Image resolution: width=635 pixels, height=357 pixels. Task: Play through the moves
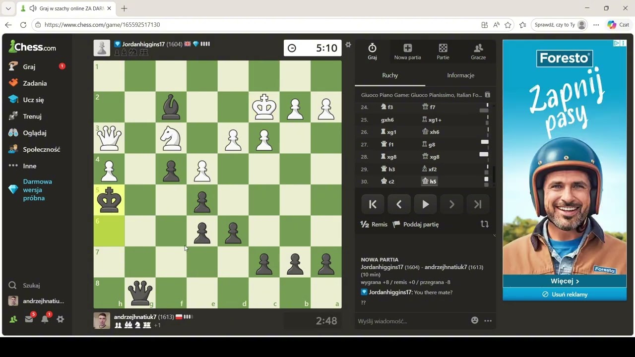425,204
